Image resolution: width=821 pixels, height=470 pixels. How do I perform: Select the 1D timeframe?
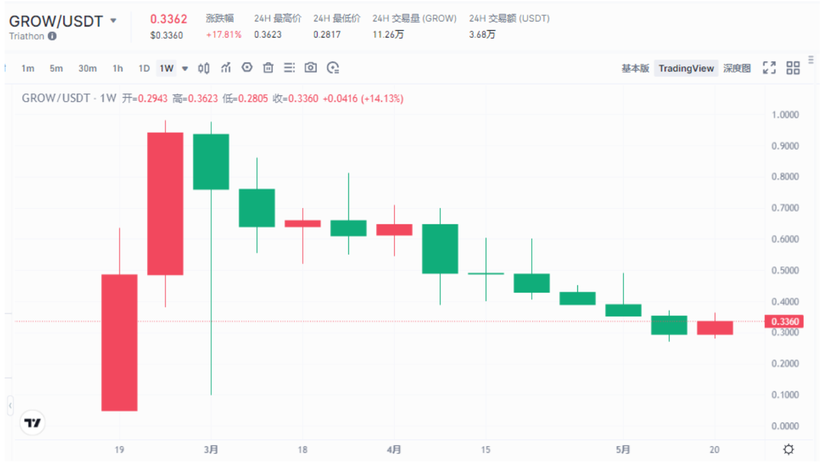point(144,68)
